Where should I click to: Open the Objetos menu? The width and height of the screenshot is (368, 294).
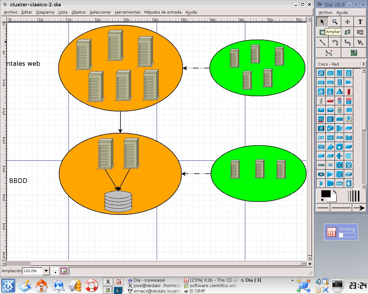(78, 12)
